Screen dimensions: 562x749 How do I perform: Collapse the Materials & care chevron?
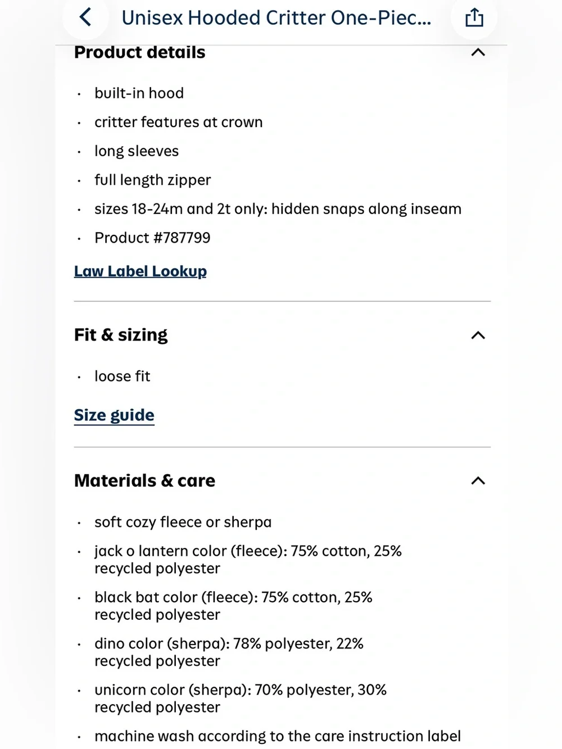[478, 480]
